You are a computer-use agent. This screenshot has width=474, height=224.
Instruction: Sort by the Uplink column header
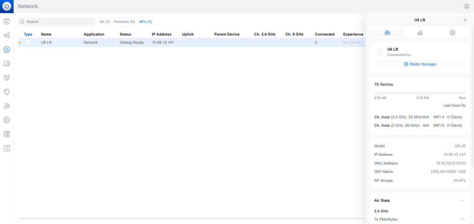[188, 34]
